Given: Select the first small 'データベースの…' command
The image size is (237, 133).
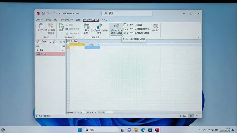Looking at the screenshot, I should coord(133,25).
